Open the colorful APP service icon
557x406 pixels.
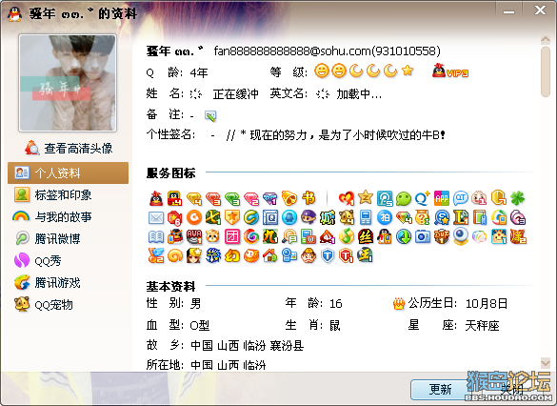[x=442, y=198]
